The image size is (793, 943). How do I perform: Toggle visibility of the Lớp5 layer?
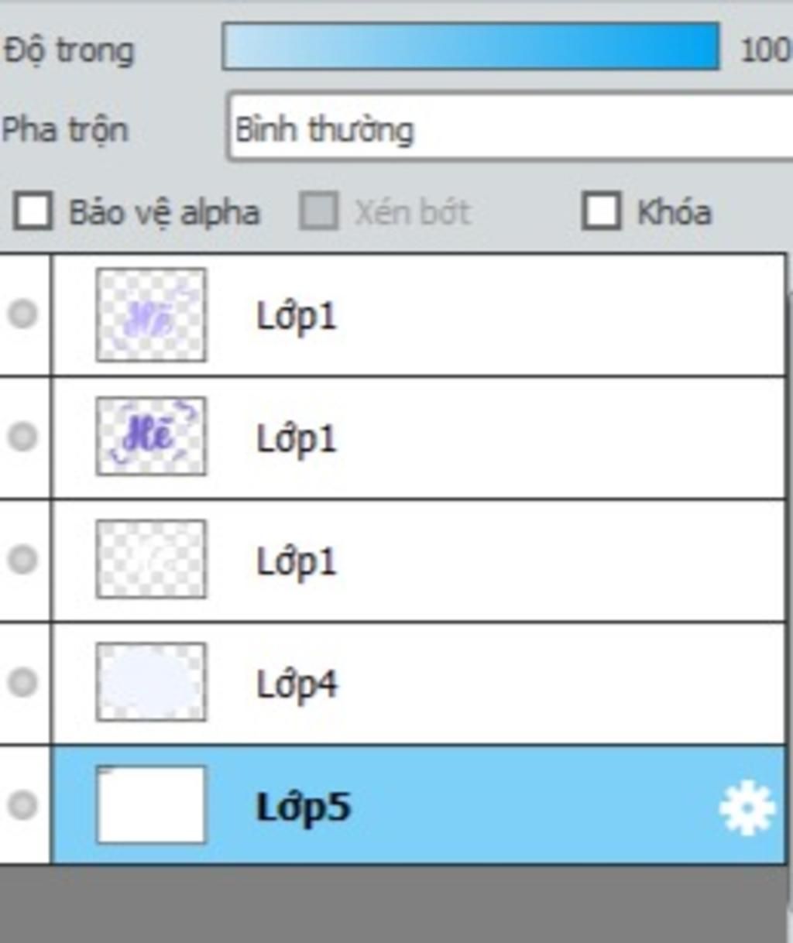(x=22, y=804)
